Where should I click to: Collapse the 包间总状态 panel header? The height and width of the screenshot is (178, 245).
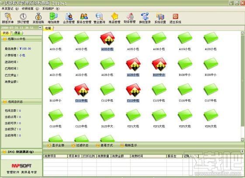[21, 102]
